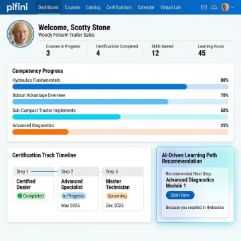
Task: Click the 25% progress value
Action: (224, 125)
